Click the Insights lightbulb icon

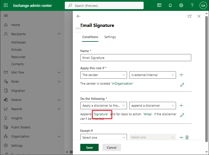6,118
